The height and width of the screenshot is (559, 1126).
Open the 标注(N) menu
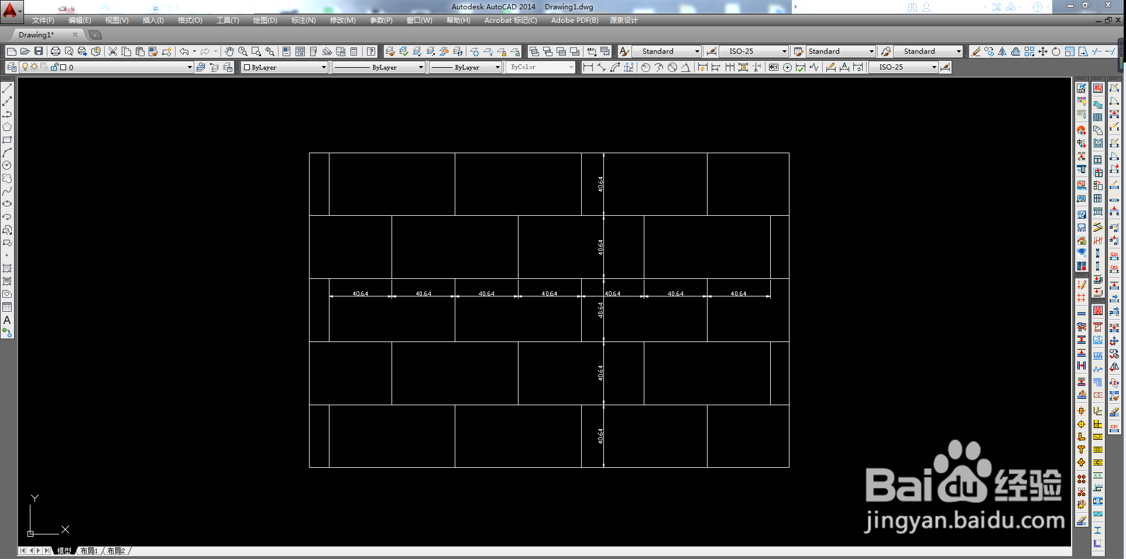tap(304, 20)
